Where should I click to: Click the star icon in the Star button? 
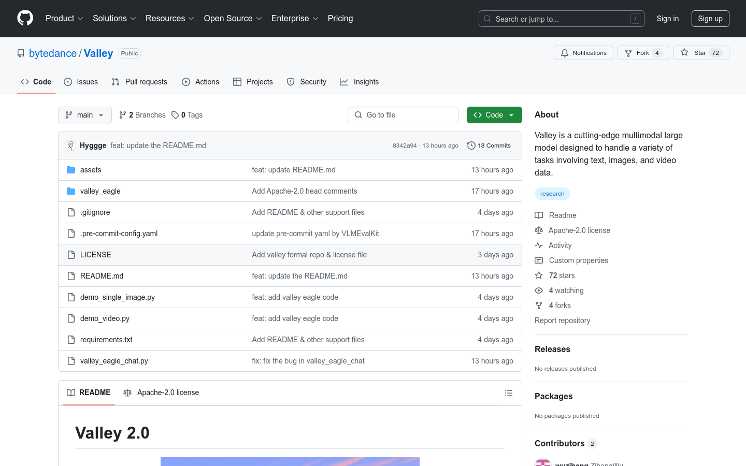point(684,53)
